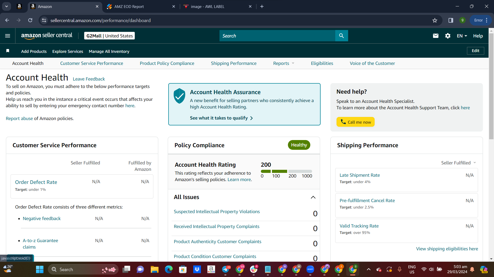Collapse the All Issues section
Viewport: 494px width, 277px height.
313,197
